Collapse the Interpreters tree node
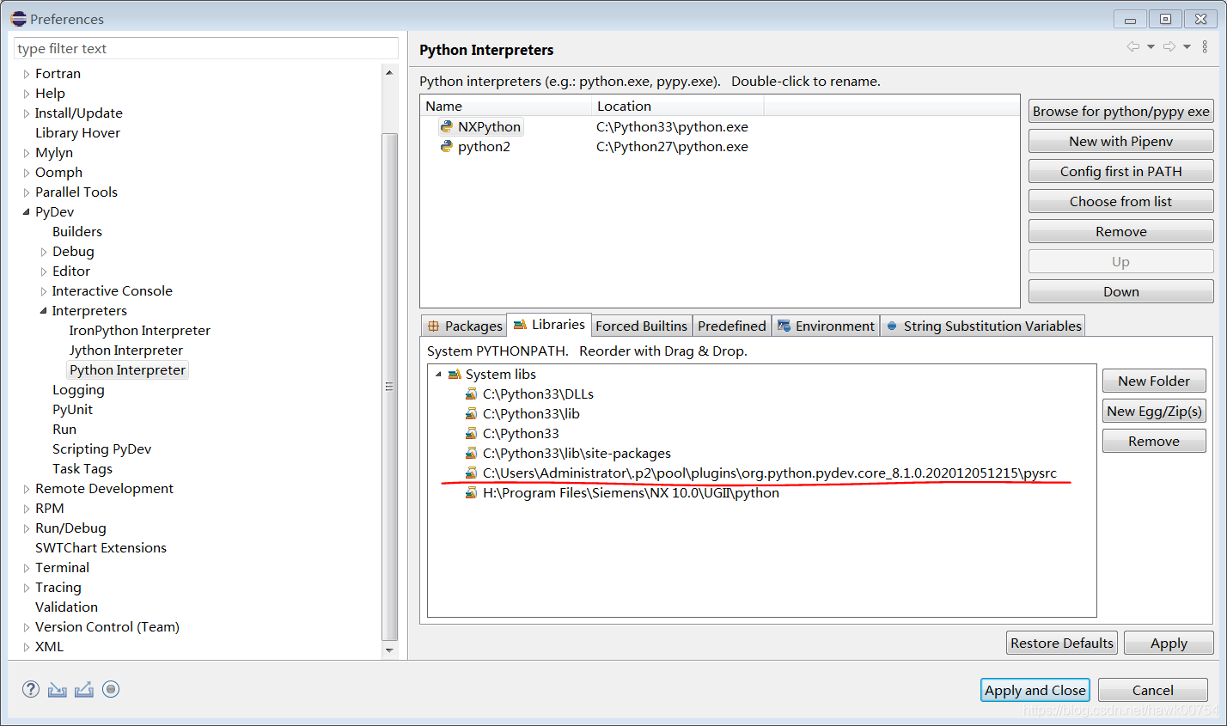Screen dimensions: 1227x726 [x=43, y=311]
